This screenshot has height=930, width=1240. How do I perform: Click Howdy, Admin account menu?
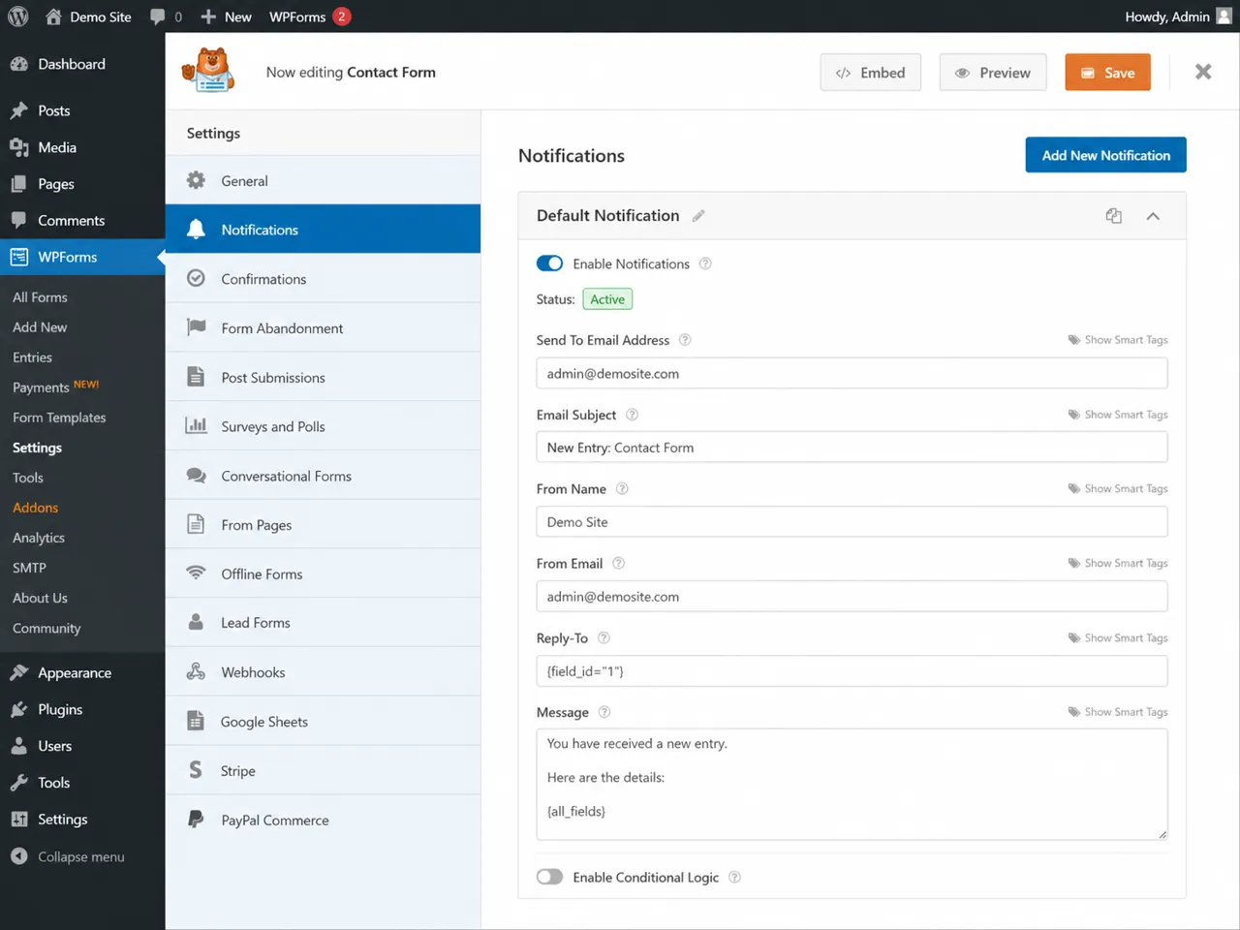coord(1178,16)
